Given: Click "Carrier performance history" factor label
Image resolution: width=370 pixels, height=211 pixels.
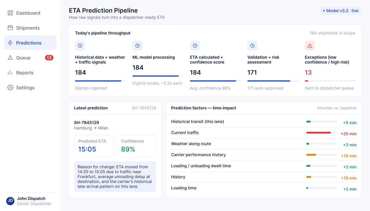Looking at the screenshot, I should (x=198, y=155).
